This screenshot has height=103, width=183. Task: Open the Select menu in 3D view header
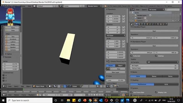tap(16, 86)
